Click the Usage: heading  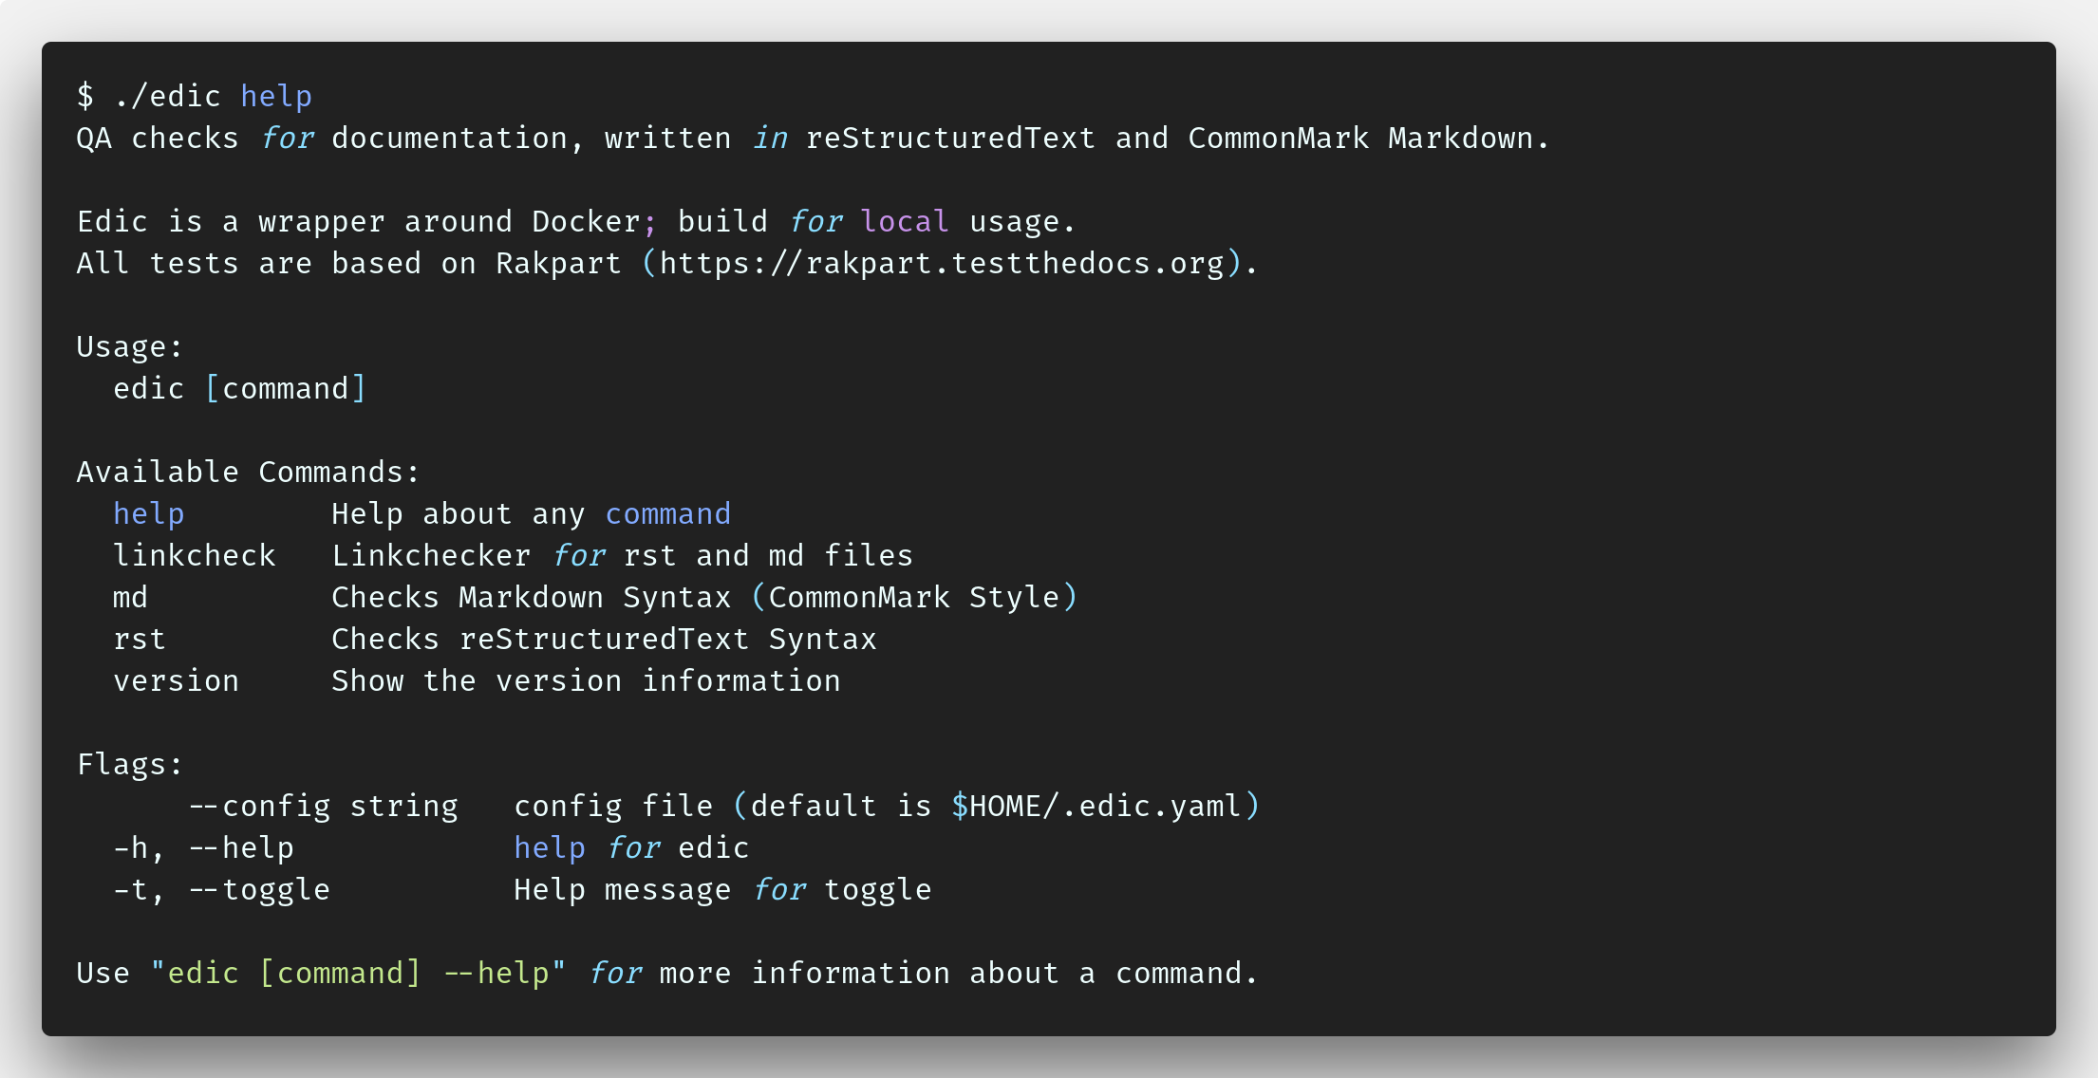click(x=130, y=346)
